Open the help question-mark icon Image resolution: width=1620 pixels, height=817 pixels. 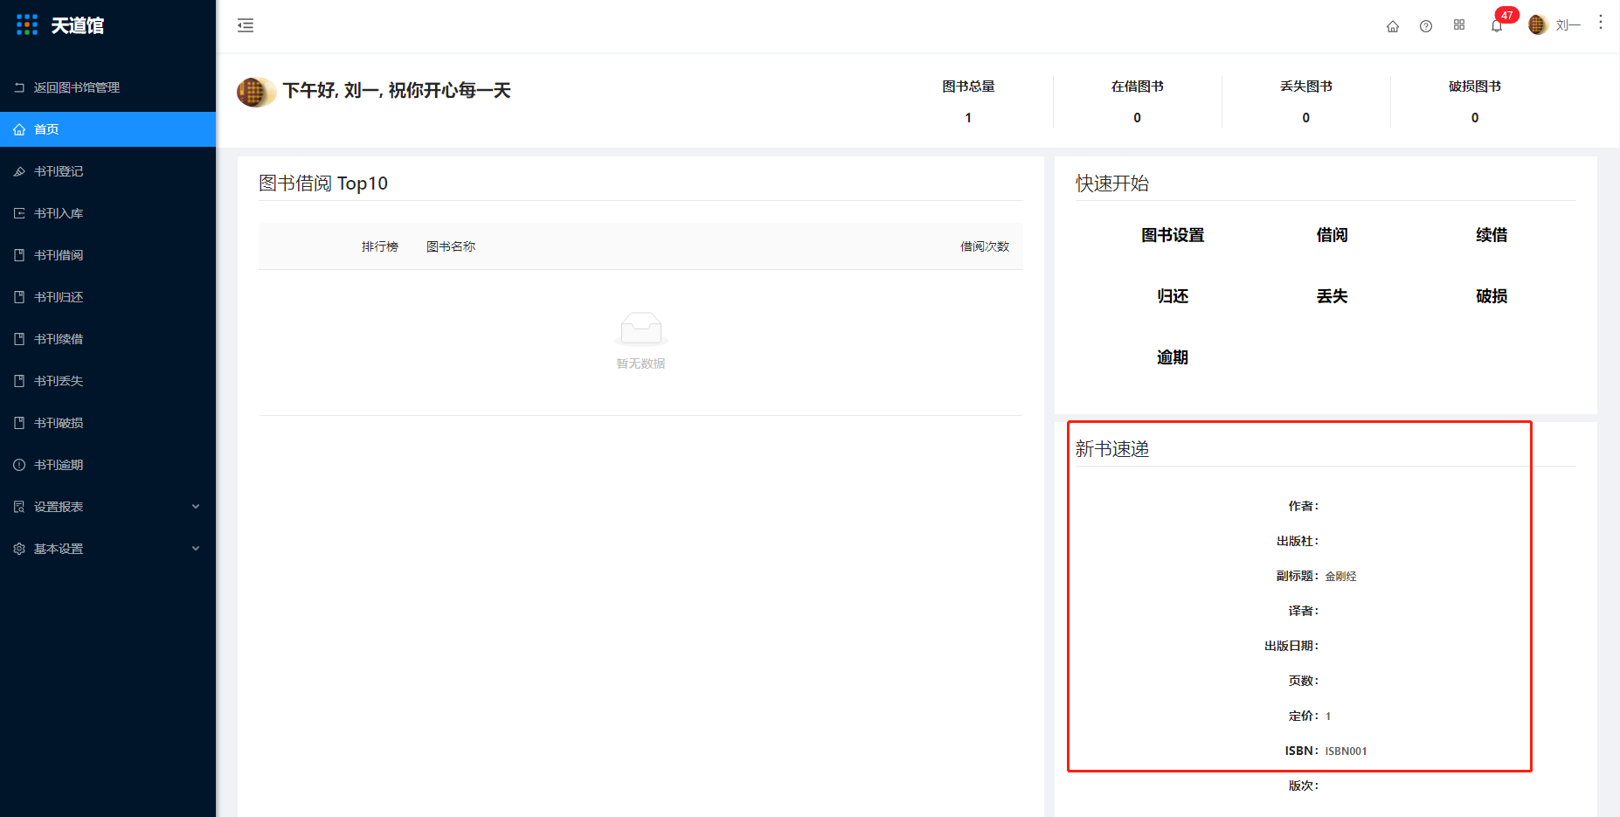tap(1426, 26)
